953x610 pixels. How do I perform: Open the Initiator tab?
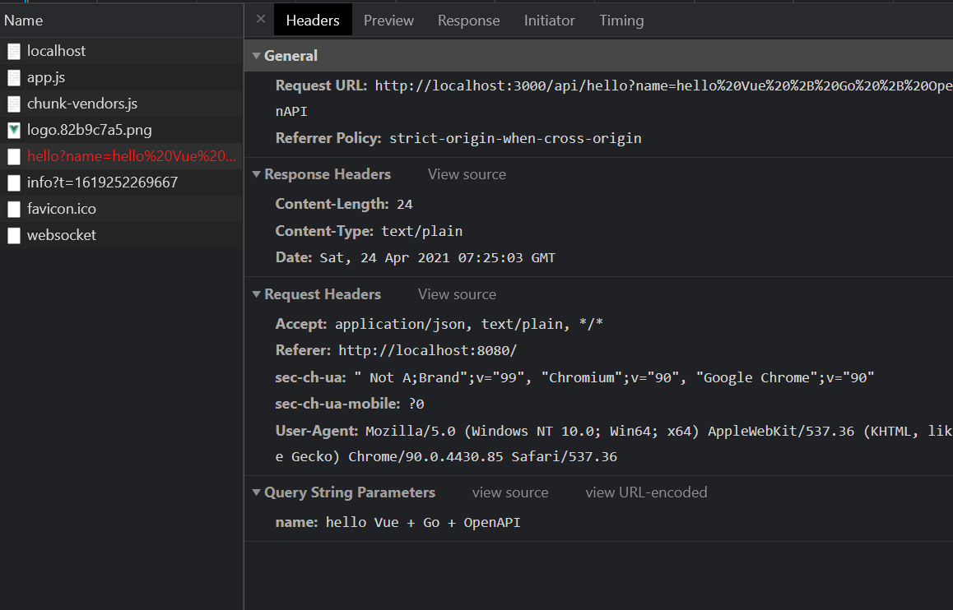click(550, 20)
